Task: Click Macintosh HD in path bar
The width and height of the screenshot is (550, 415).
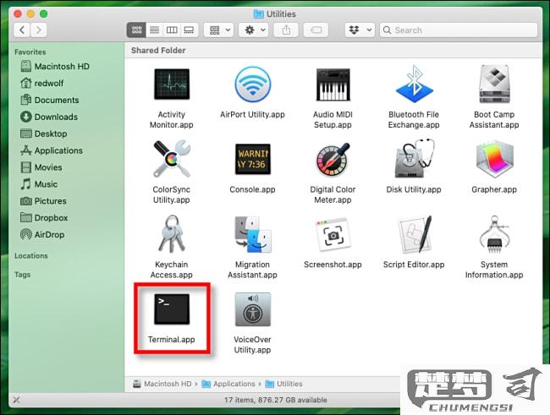Action: [x=162, y=384]
